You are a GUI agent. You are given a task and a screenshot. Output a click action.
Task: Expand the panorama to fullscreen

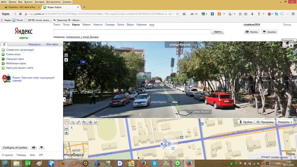284,46
